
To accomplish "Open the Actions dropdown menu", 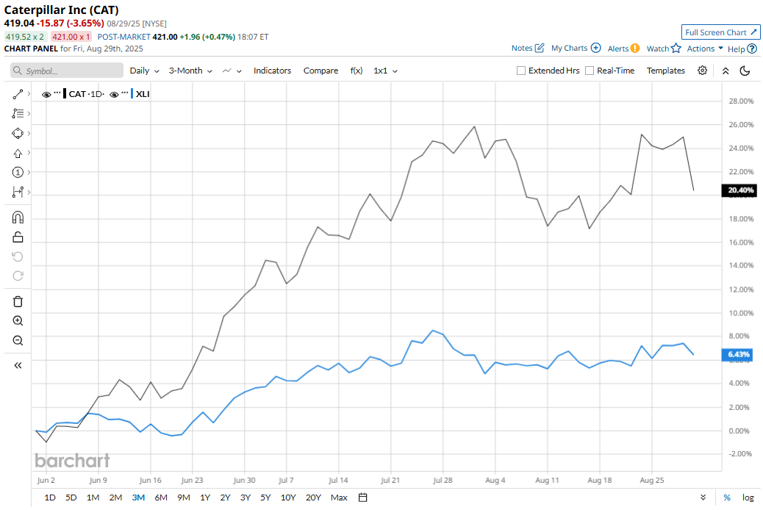I will 705,49.
